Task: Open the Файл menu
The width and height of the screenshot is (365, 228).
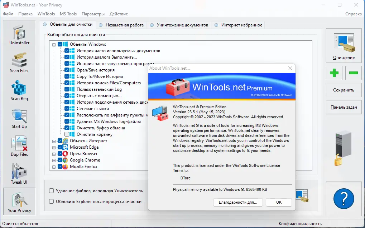Action: coord(8,14)
